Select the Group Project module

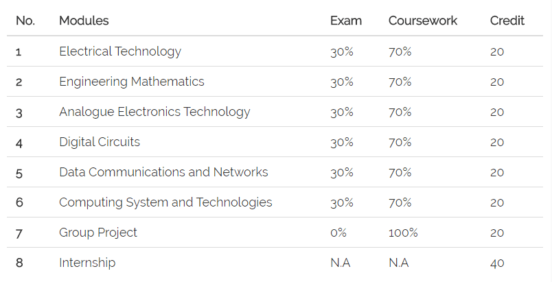tap(98, 233)
